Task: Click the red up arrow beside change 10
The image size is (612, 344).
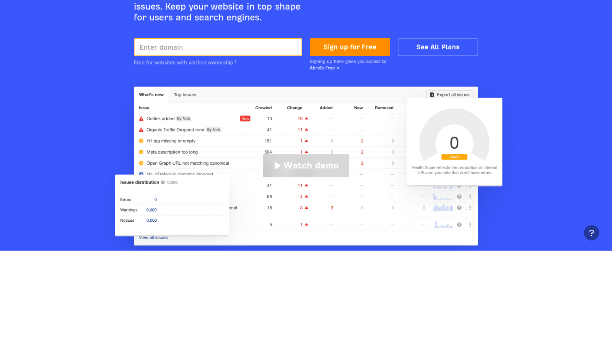Action: (x=306, y=118)
